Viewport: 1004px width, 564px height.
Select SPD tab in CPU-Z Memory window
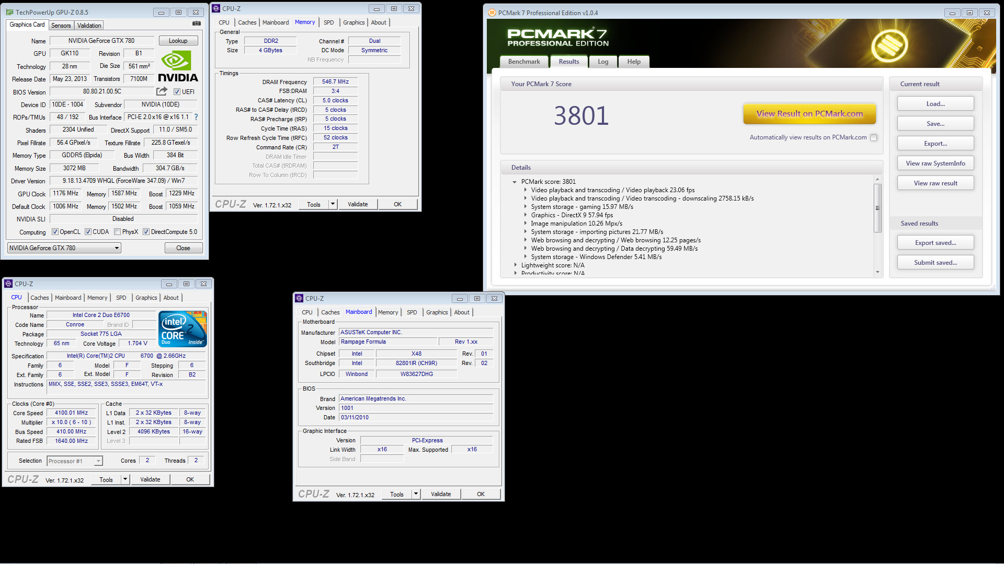[x=328, y=22]
